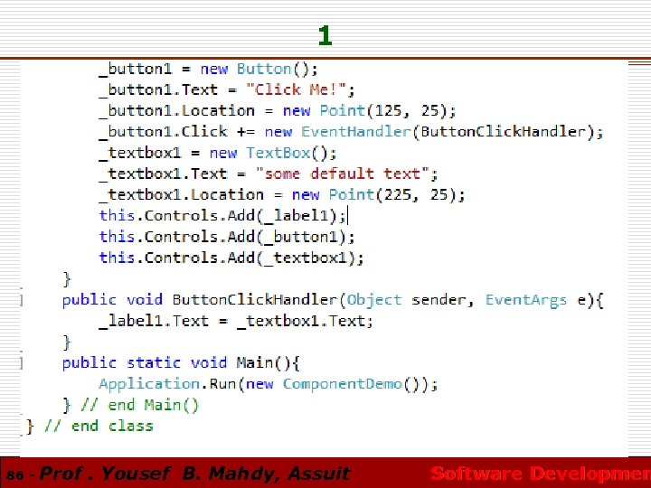Click the "EventHandler" type name
The image size is (651, 488).
point(355,132)
